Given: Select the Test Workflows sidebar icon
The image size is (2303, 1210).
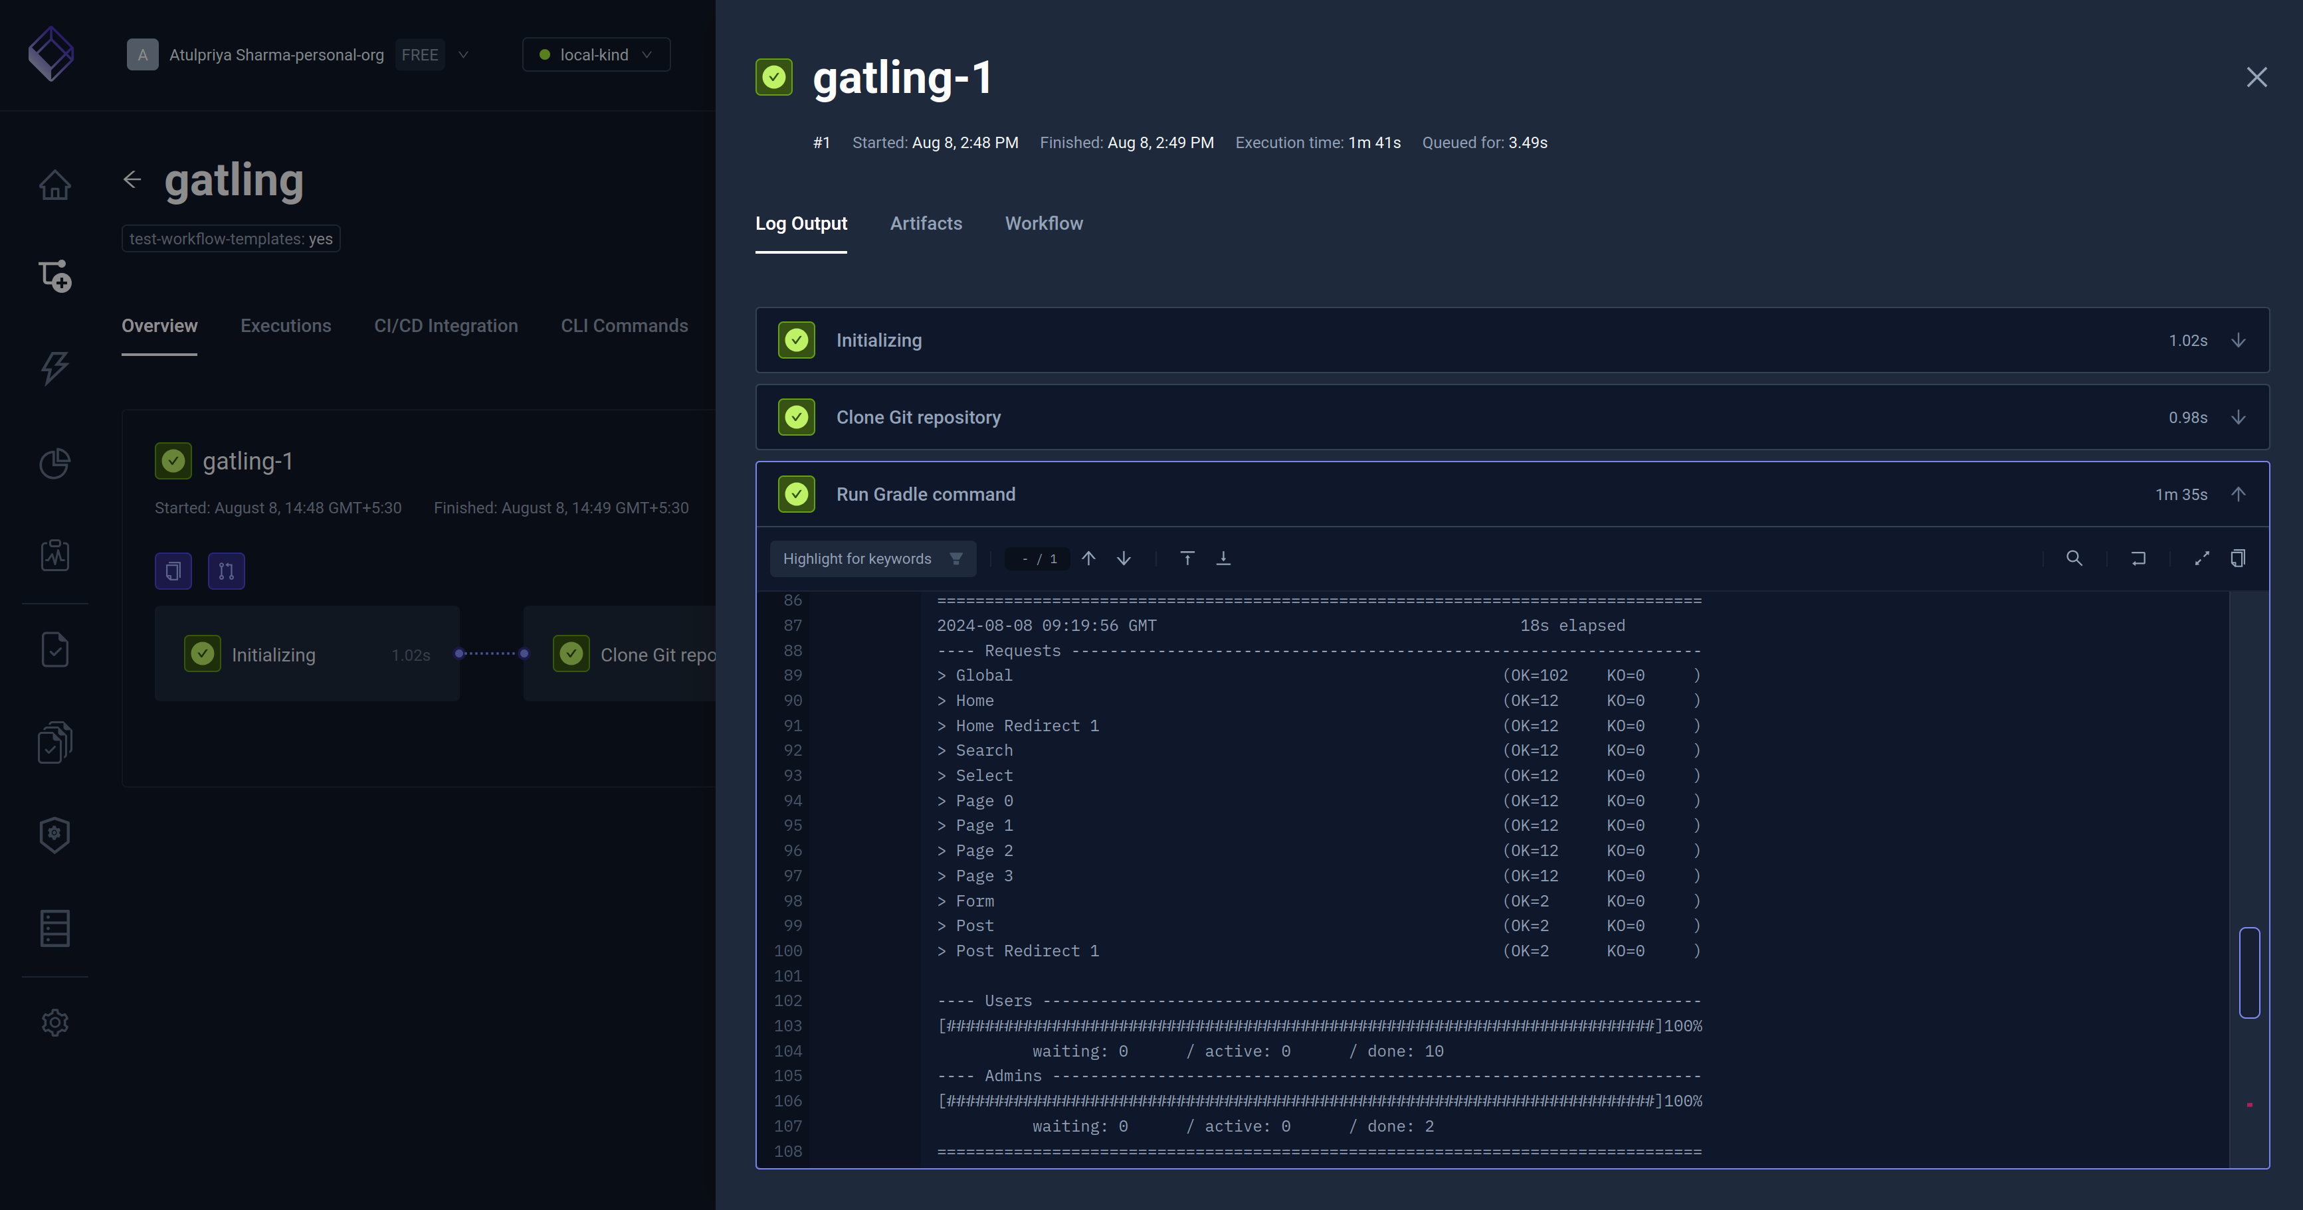Looking at the screenshot, I should [54, 276].
